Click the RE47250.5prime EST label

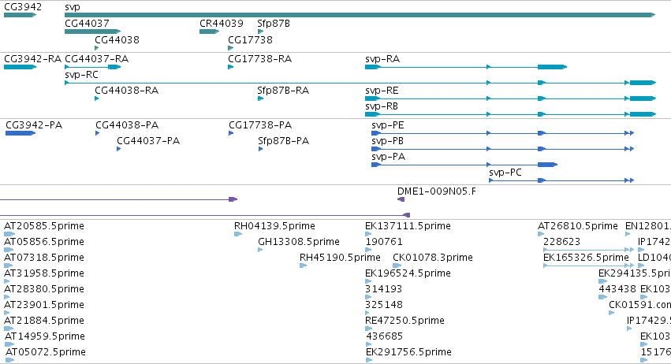(404, 321)
